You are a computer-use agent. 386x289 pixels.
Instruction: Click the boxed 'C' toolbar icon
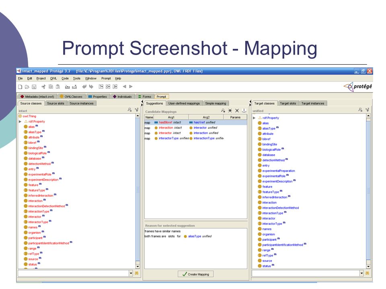(x=108, y=87)
